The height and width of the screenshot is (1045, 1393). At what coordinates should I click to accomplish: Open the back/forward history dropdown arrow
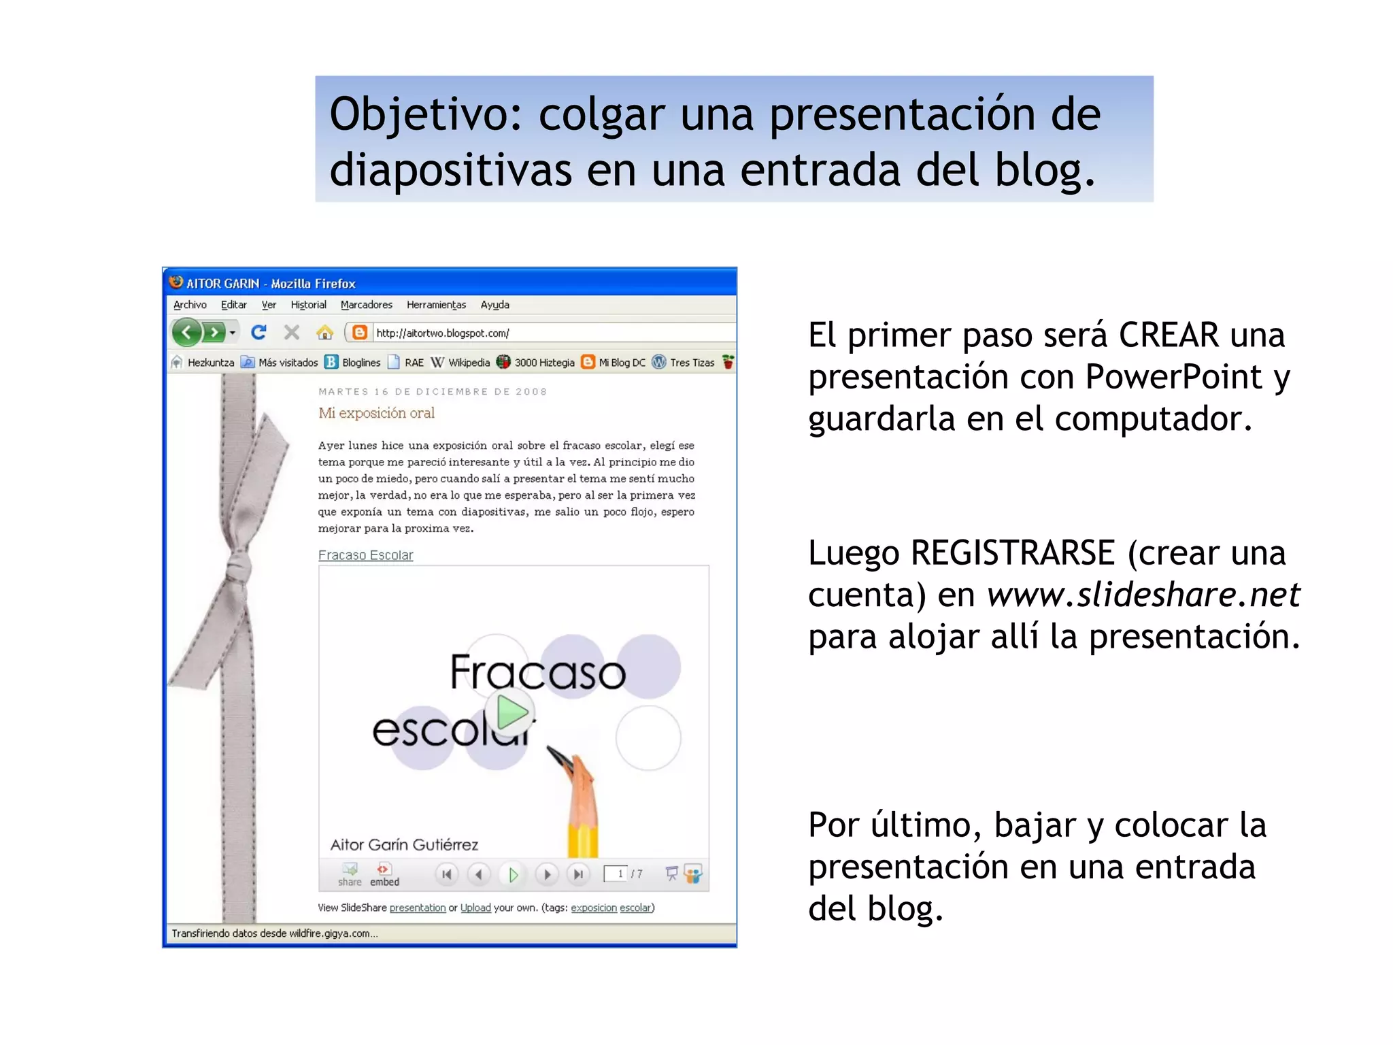pos(233,333)
